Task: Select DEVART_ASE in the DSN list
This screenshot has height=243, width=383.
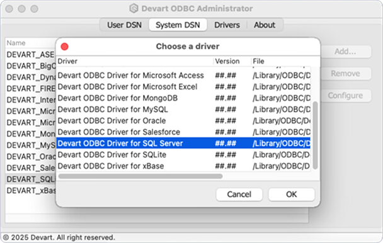Action: click(x=30, y=55)
